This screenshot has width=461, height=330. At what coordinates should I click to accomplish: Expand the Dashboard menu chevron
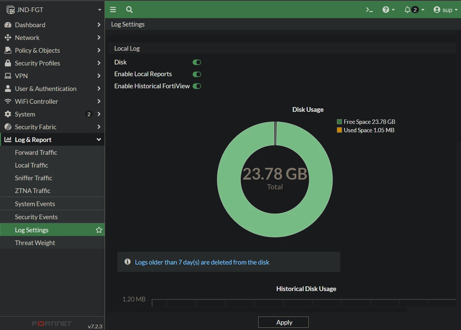coord(99,25)
